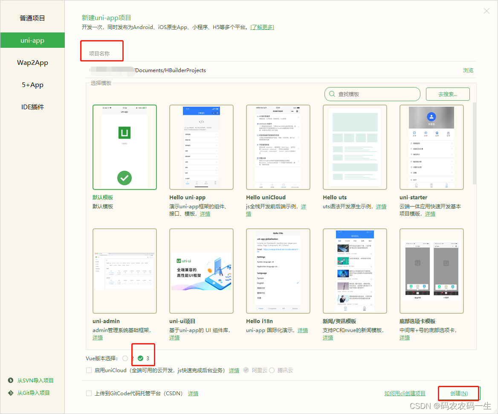The height and width of the screenshot is (414, 498).
Task: Click the magnifier icon in template search
Action: coord(332,94)
